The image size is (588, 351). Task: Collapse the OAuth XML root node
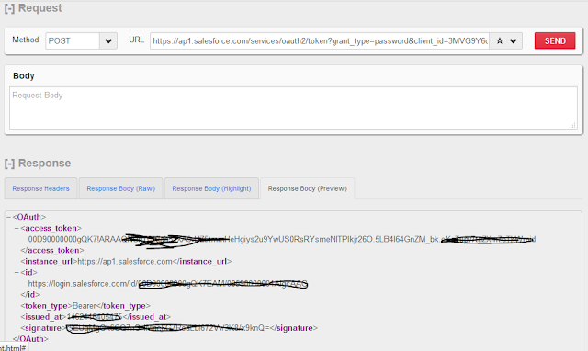coord(8,217)
